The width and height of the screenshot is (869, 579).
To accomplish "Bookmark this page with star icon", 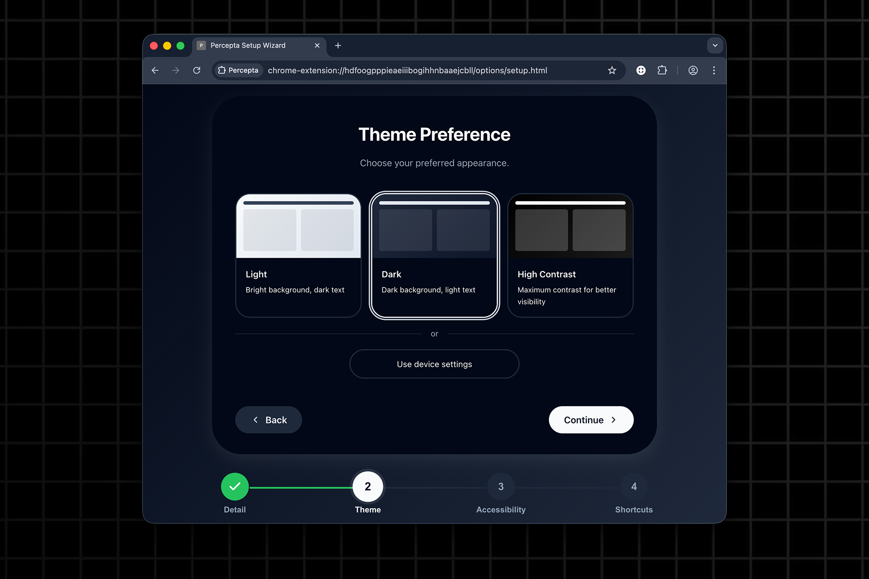I will click(x=612, y=70).
